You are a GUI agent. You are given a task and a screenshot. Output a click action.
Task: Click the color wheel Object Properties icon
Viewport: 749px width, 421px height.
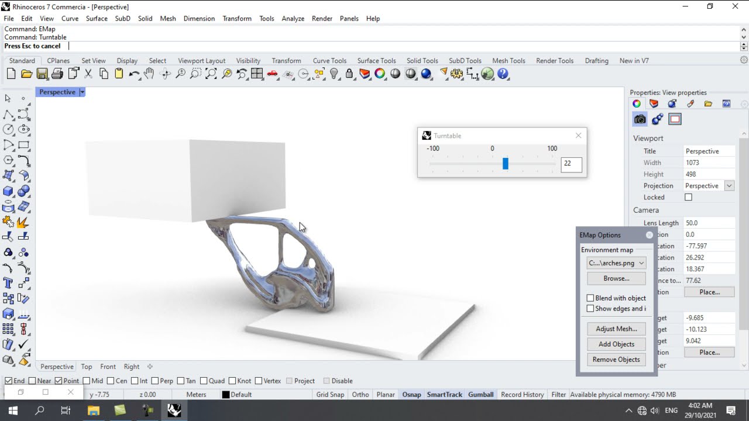click(x=380, y=74)
